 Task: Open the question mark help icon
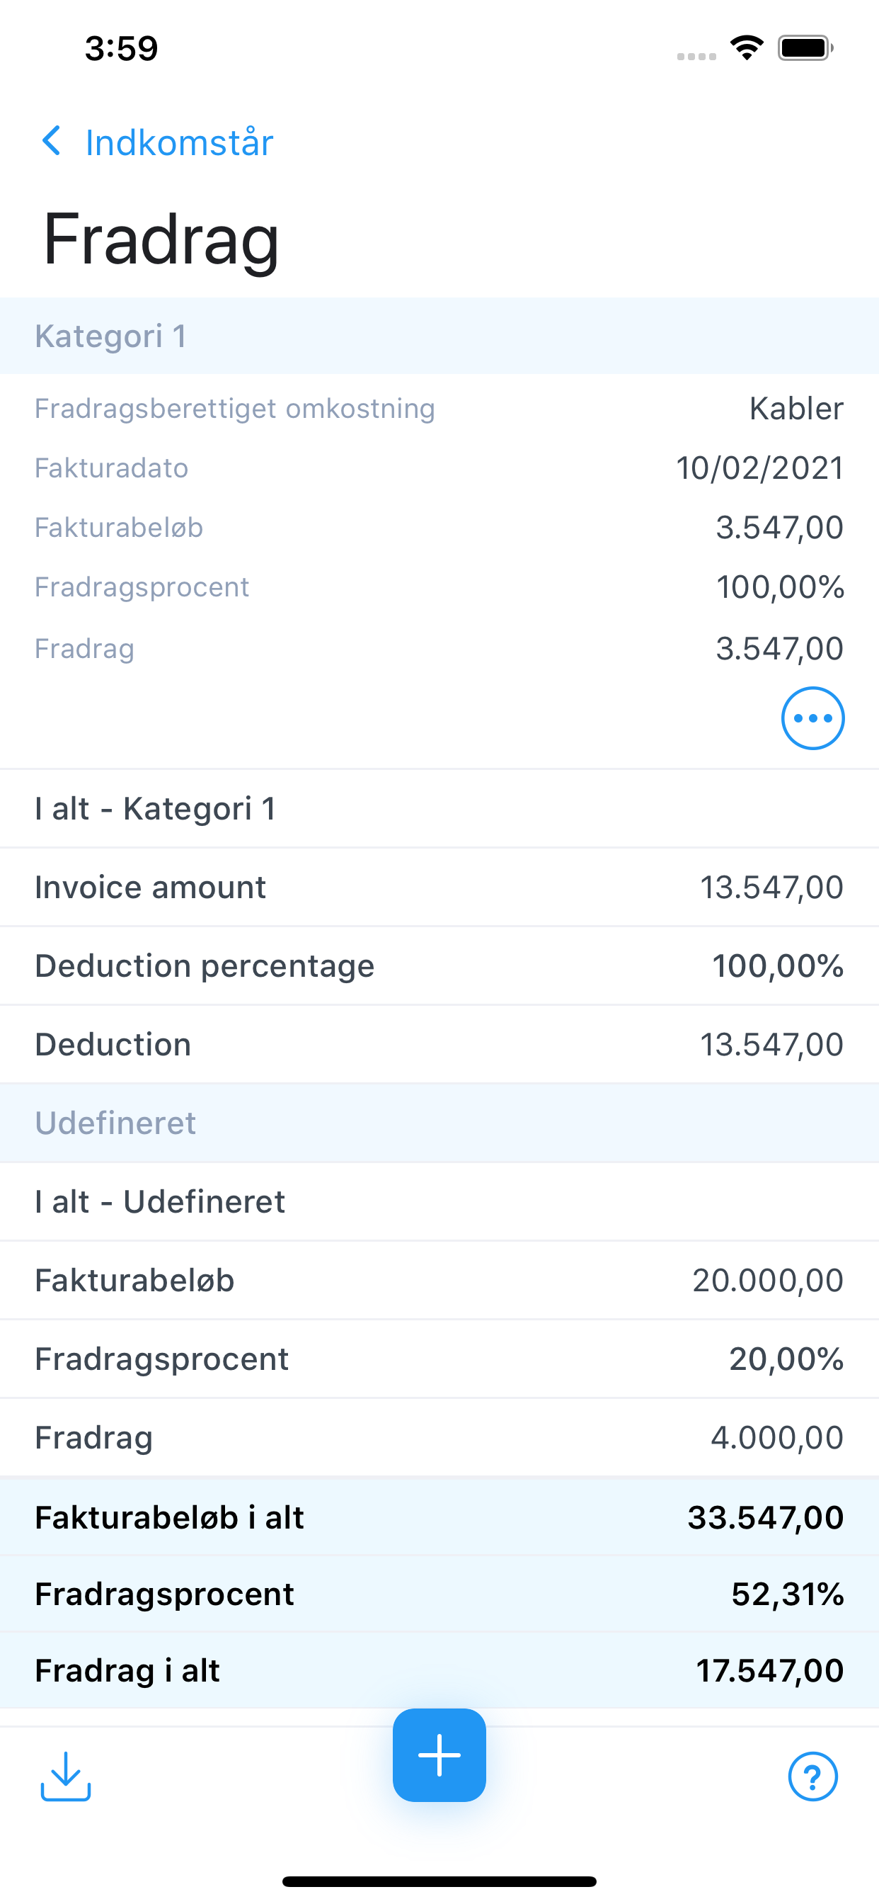812,1776
